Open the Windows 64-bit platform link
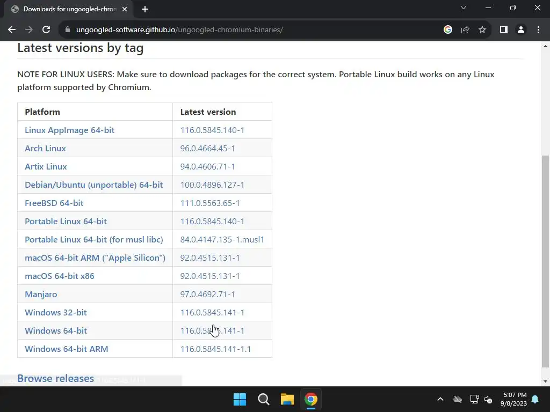This screenshot has width=550, height=412. pyautogui.click(x=56, y=330)
